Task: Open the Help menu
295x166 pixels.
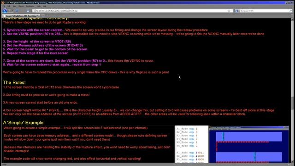Action: point(44,6)
